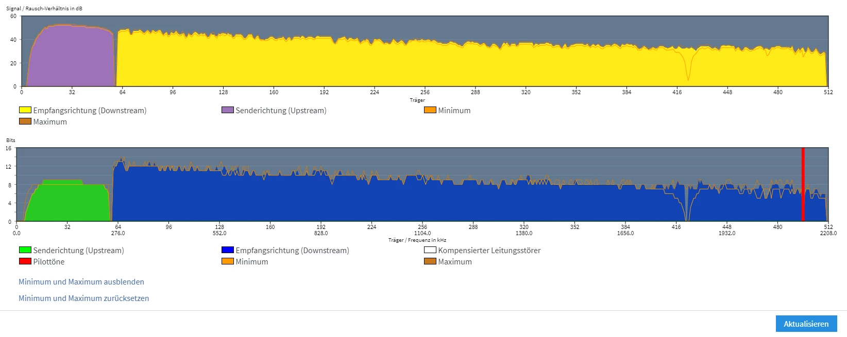Image resolution: width=847 pixels, height=337 pixels.
Task: Click red Pilottöne legend swatch
Action: [25, 261]
